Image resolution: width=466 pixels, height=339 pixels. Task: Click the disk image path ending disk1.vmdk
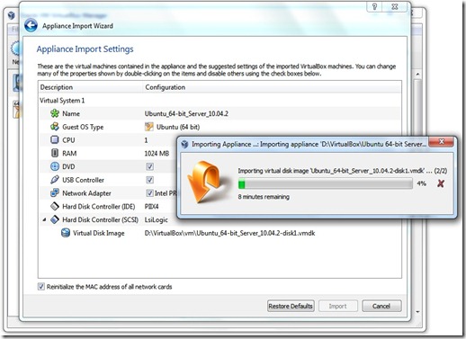pos(229,233)
